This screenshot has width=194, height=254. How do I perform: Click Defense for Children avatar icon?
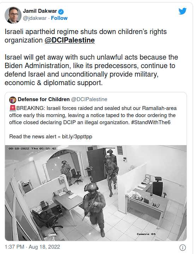coord(13,100)
